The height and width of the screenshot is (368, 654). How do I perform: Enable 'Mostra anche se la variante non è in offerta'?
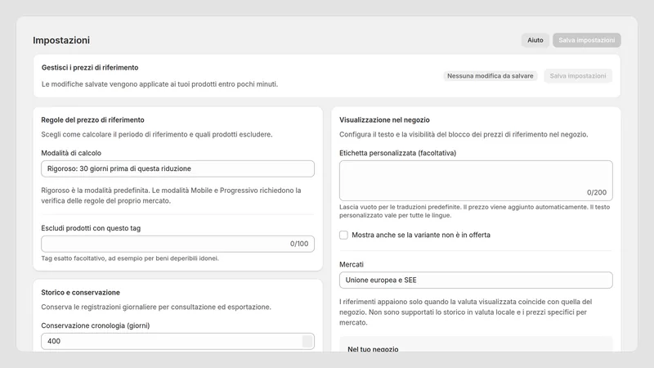coord(343,235)
